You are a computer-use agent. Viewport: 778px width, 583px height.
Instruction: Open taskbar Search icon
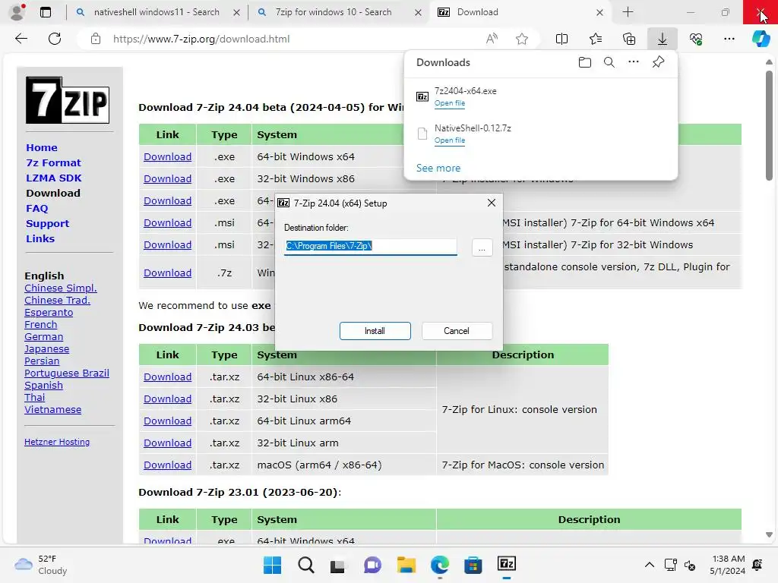pos(305,565)
